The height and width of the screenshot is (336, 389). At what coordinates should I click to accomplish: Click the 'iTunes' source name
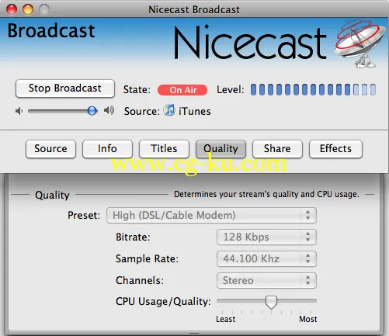click(195, 112)
